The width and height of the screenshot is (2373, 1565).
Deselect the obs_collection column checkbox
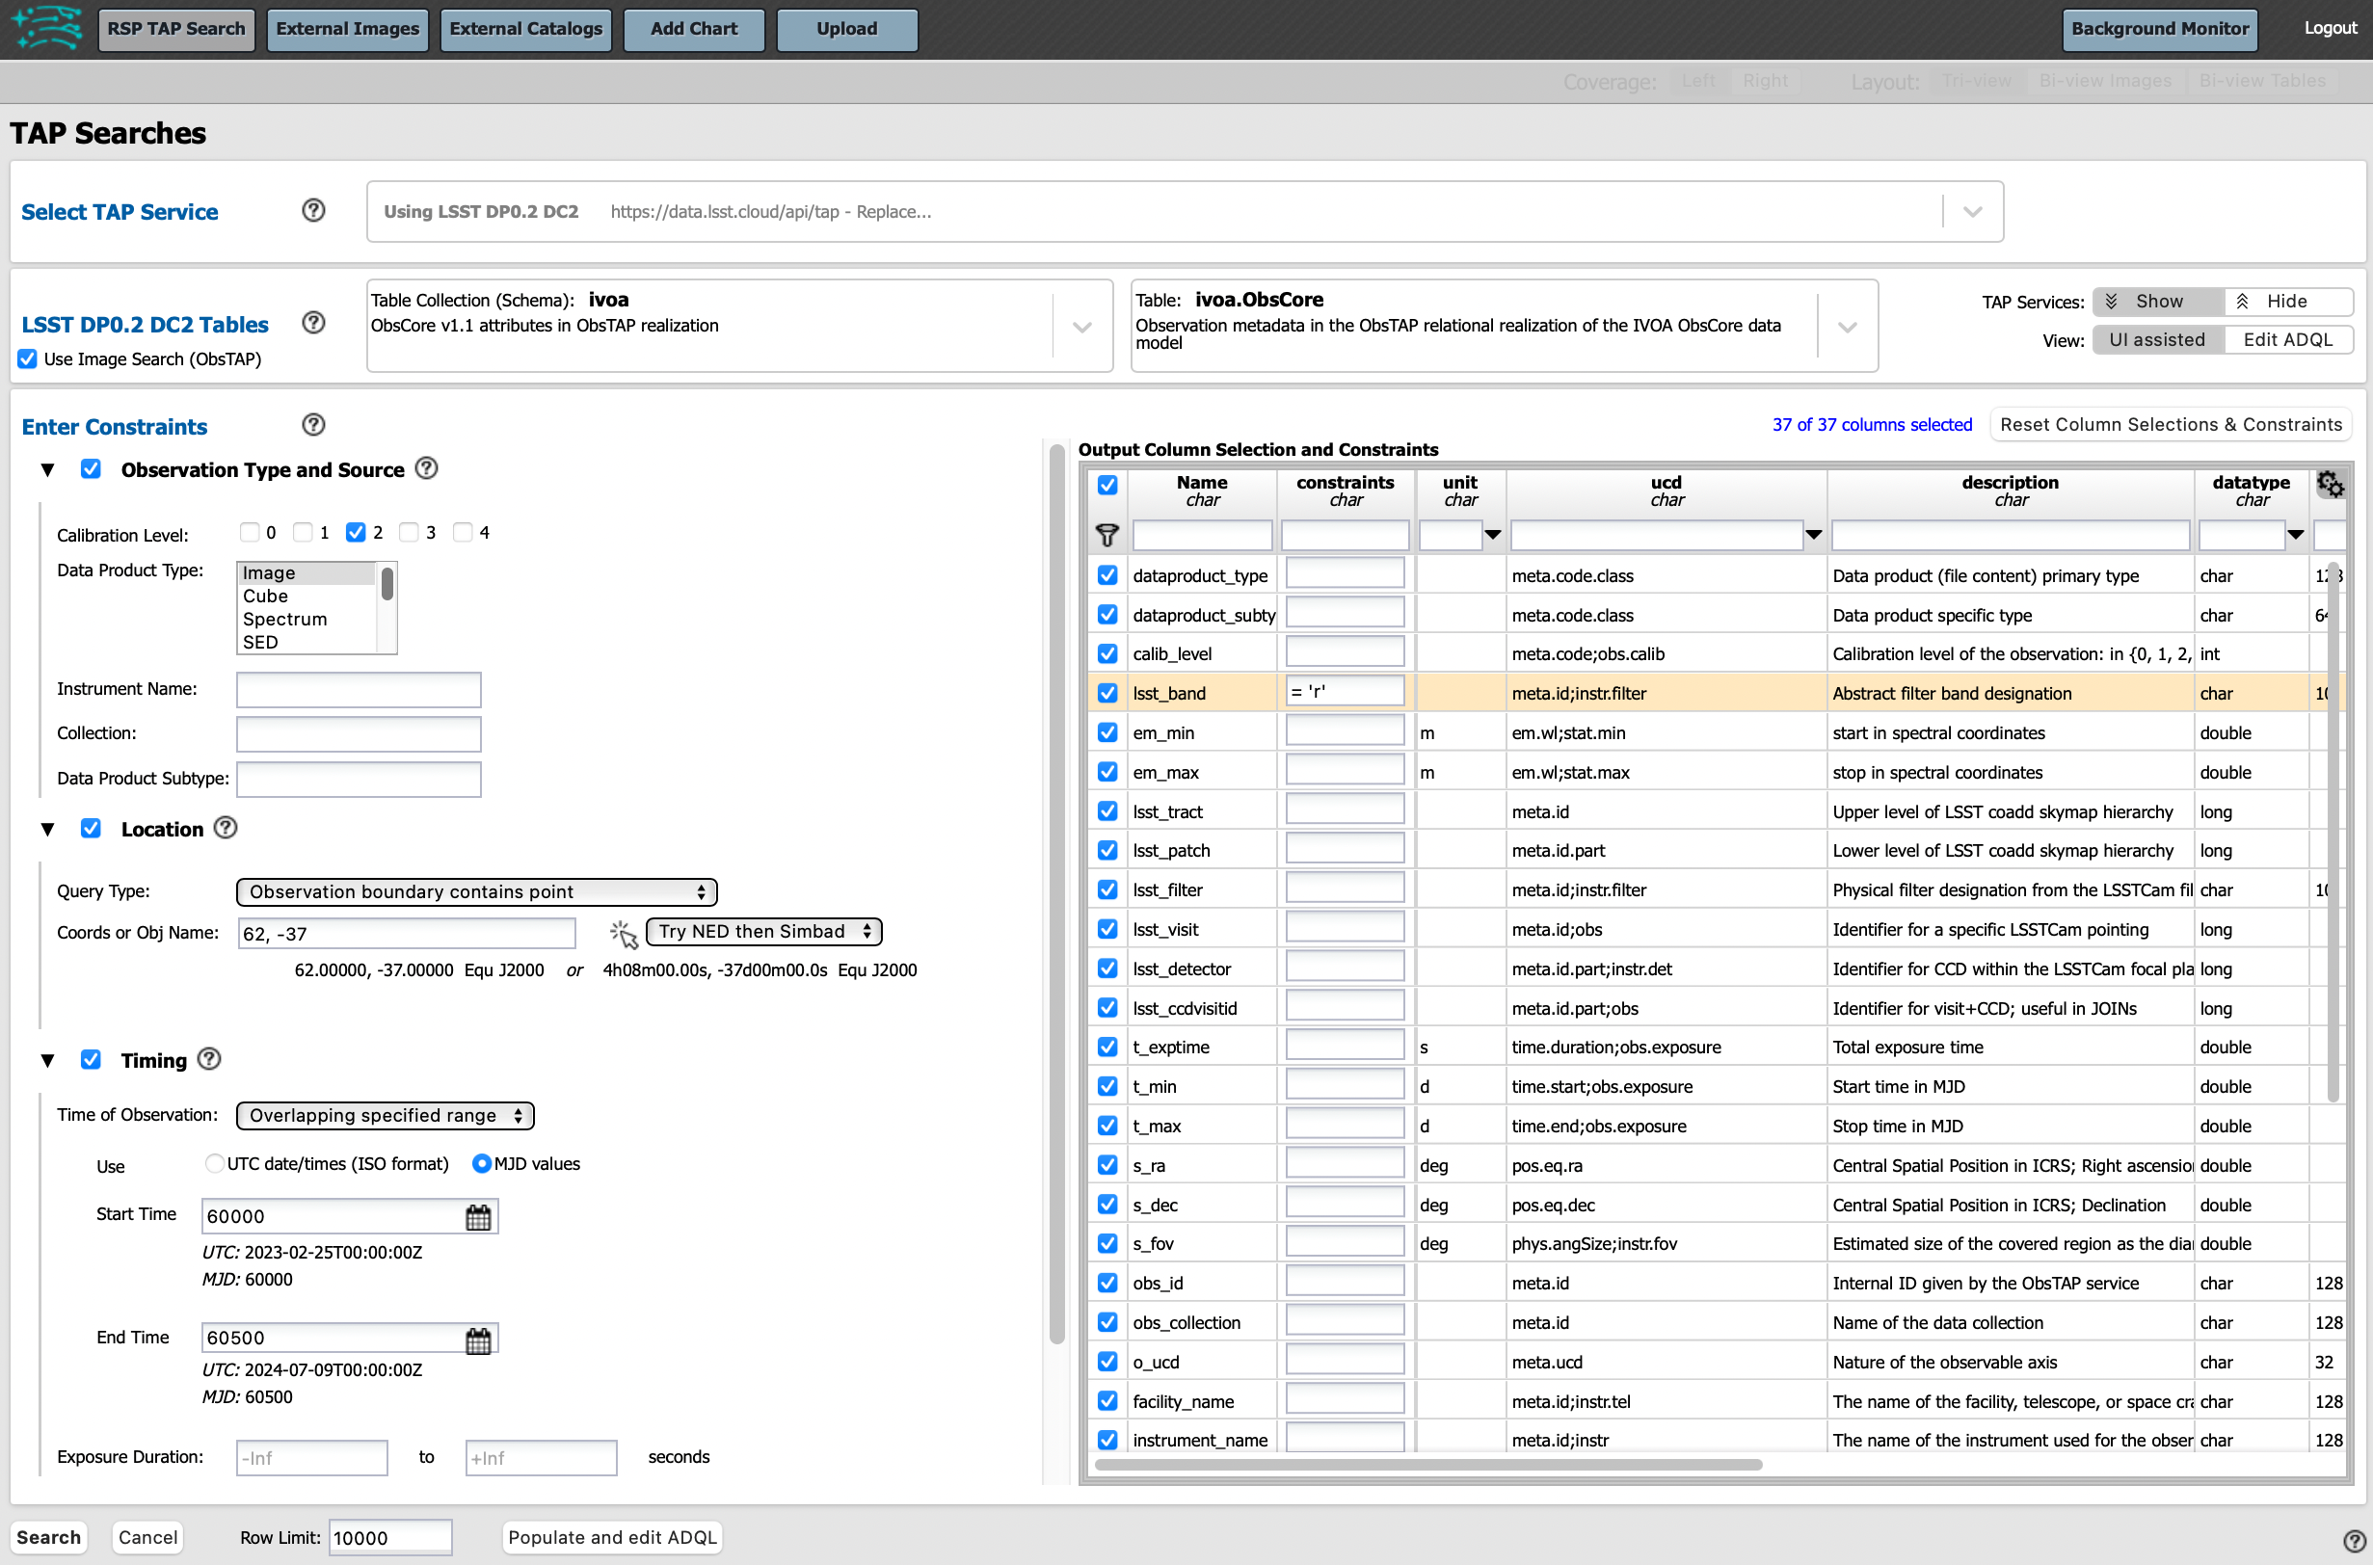coord(1107,1322)
